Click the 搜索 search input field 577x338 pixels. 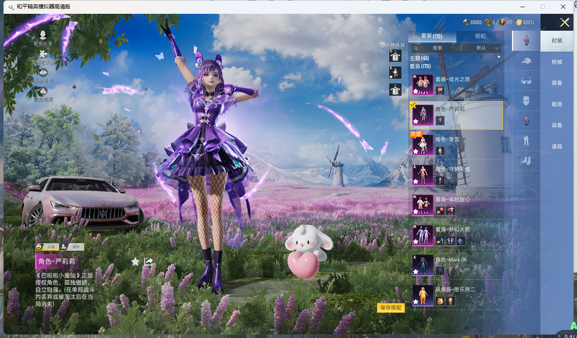pos(436,48)
